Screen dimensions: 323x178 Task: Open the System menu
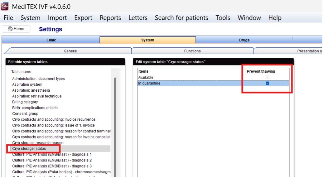point(30,18)
